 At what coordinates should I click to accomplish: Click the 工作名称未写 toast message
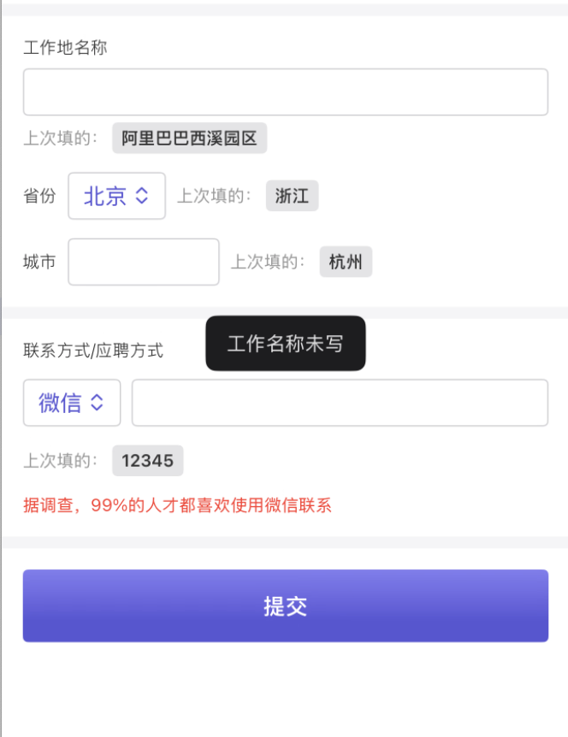pos(285,344)
